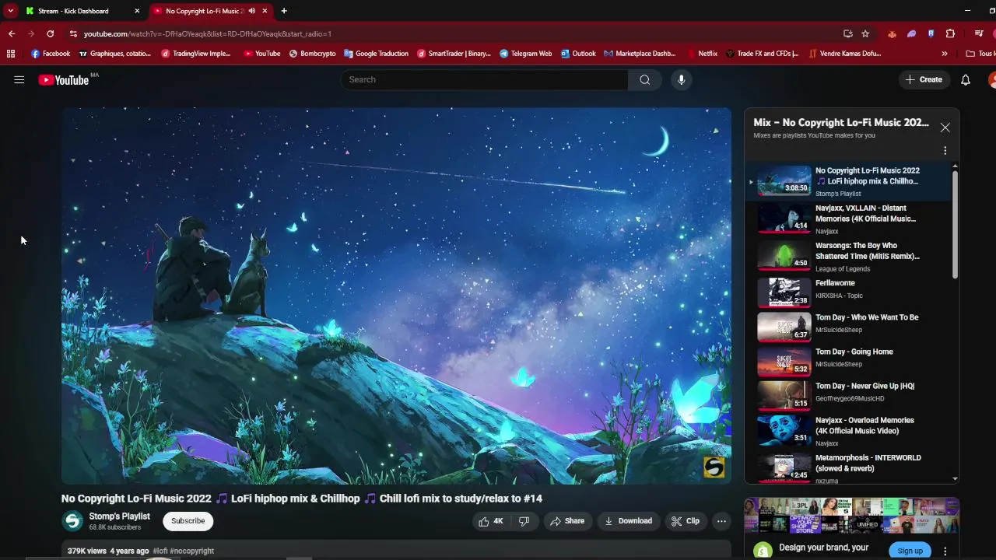Click the purple feather extension icon

pyautogui.click(x=911, y=33)
